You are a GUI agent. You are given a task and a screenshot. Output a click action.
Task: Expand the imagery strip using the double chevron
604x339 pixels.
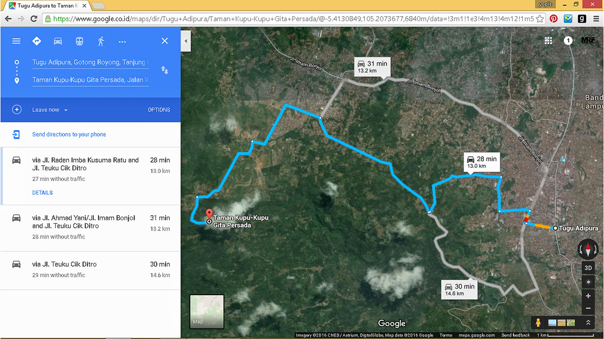coord(588,322)
